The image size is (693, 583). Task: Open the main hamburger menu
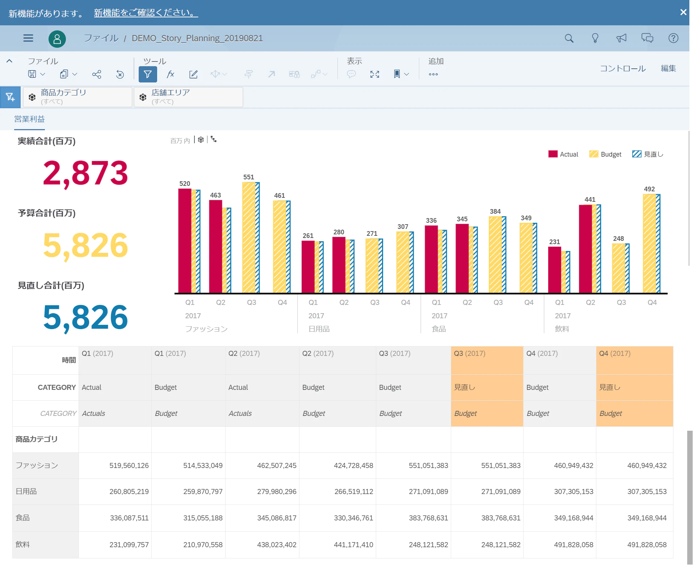click(28, 38)
